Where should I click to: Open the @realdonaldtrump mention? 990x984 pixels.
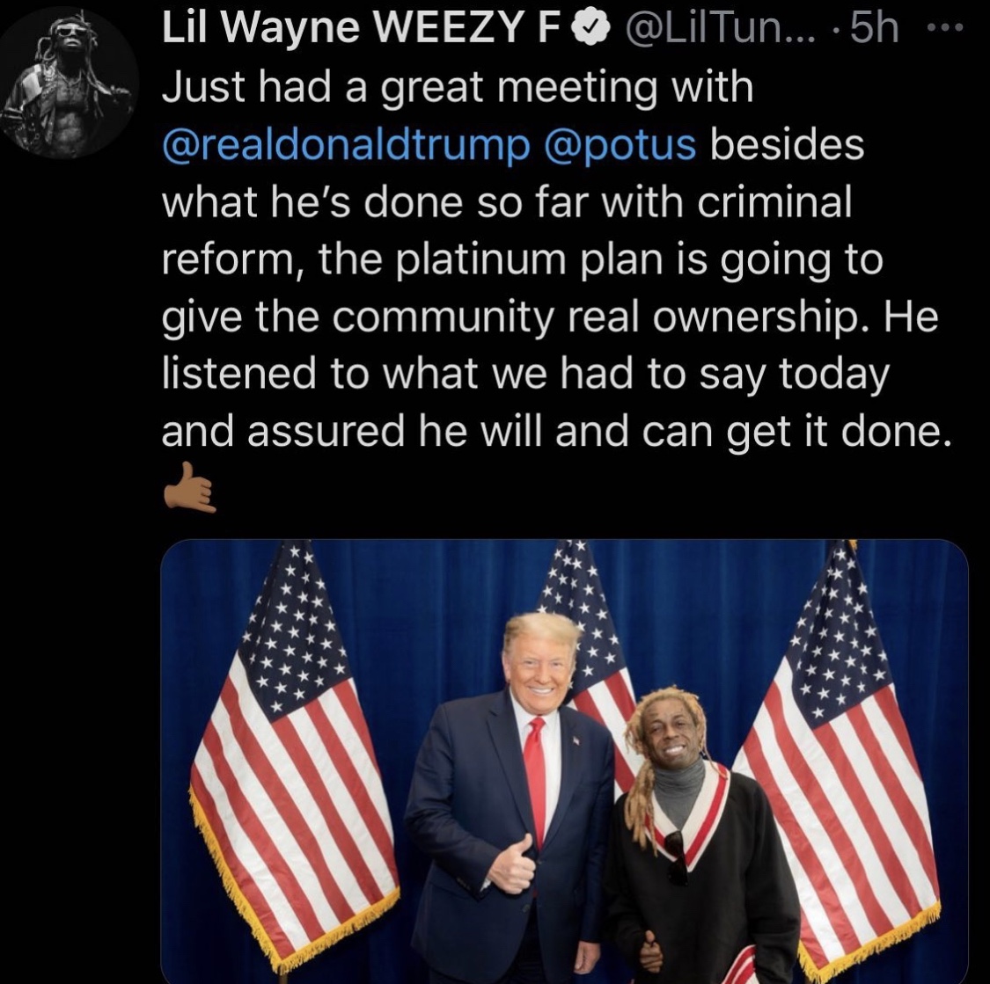point(347,144)
